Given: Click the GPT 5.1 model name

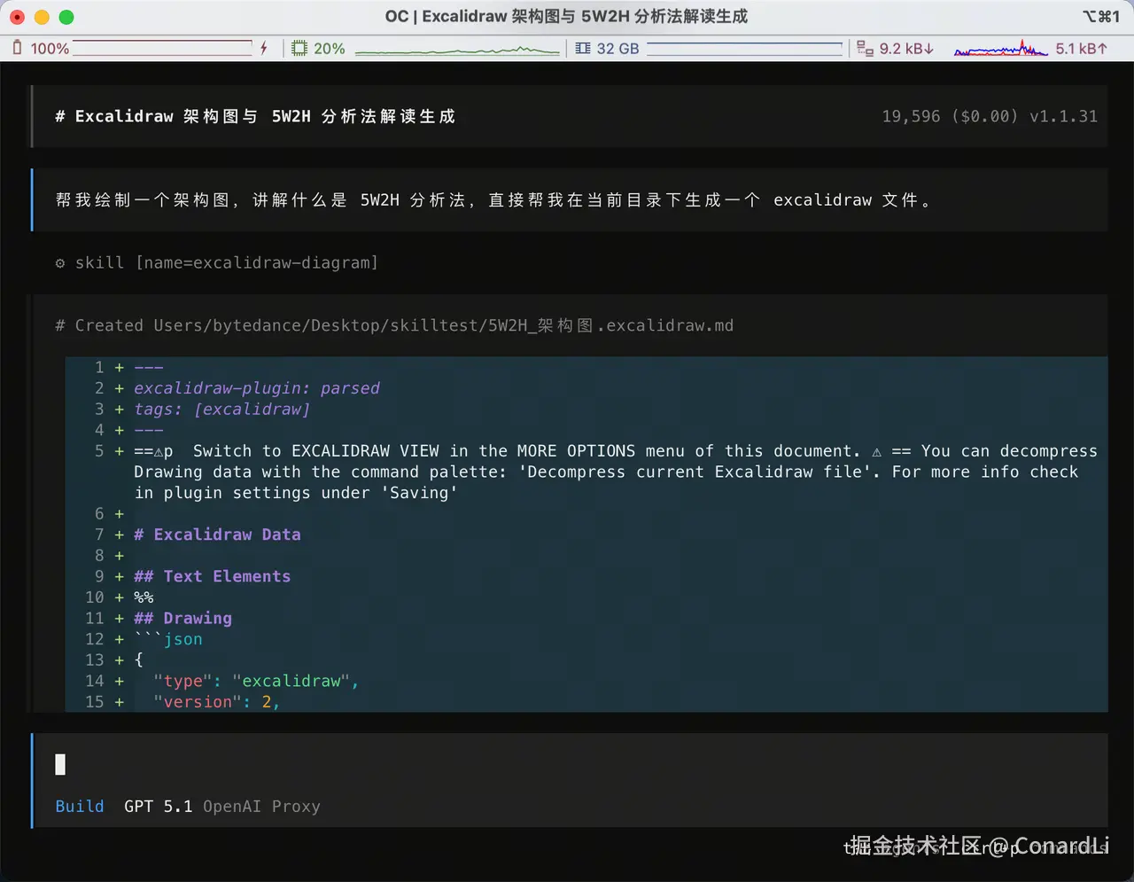Looking at the screenshot, I should tap(158, 806).
